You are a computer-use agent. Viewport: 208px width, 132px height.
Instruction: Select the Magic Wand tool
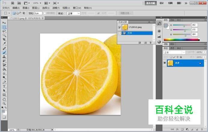tap(4, 35)
